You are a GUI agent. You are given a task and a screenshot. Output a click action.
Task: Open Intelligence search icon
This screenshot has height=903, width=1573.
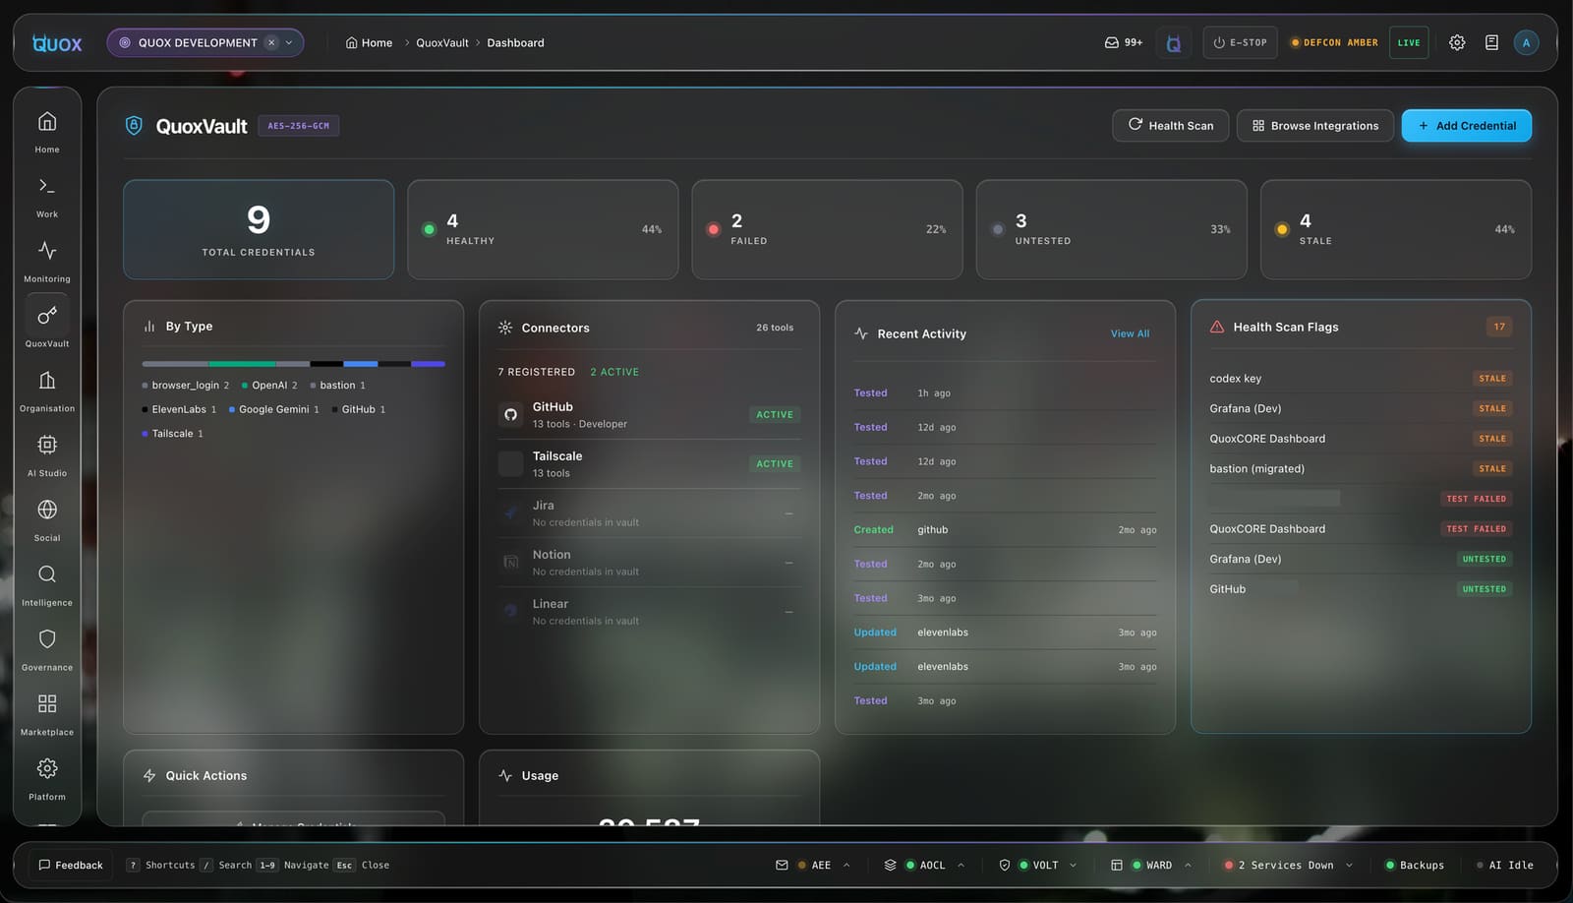tap(47, 574)
